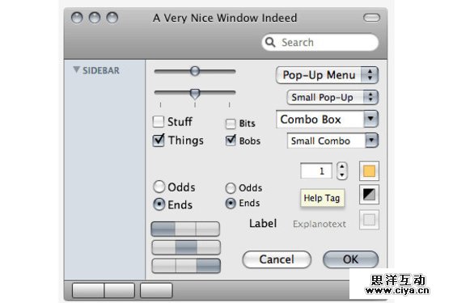Click the magnifying glass search icon
453x303 pixels.
click(270, 42)
